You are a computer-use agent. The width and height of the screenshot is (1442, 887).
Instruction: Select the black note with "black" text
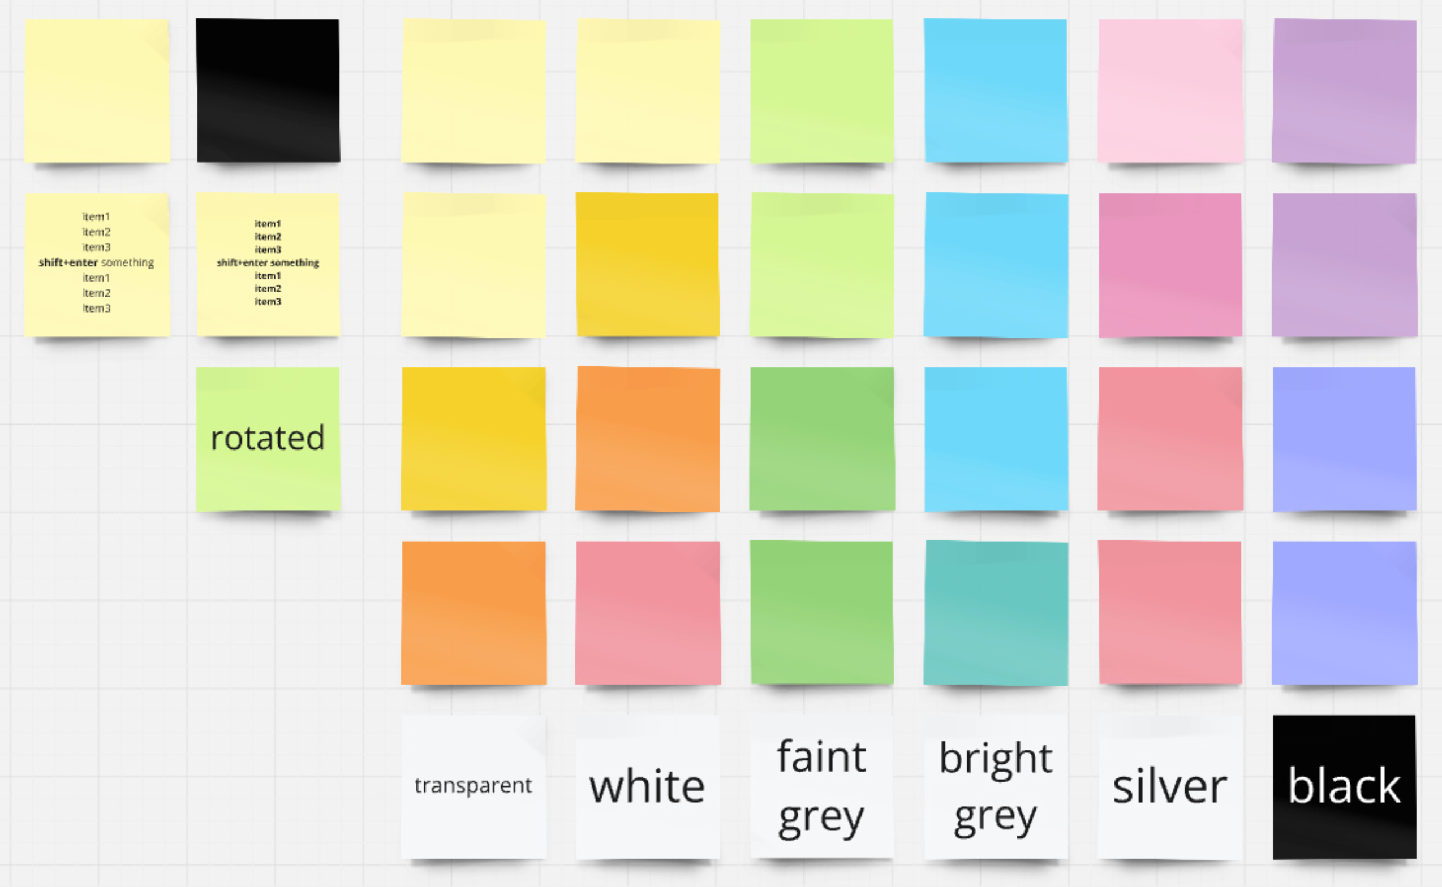[1344, 786]
